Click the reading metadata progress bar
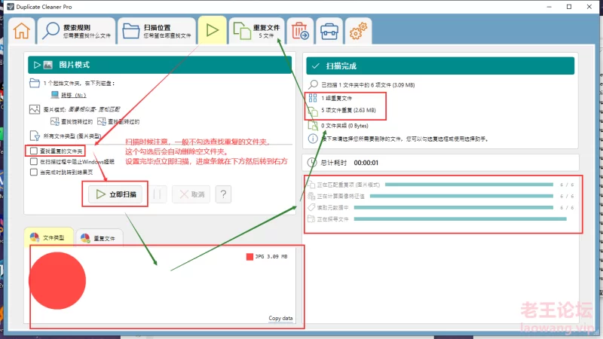This screenshot has height=339, width=603. pos(454,208)
